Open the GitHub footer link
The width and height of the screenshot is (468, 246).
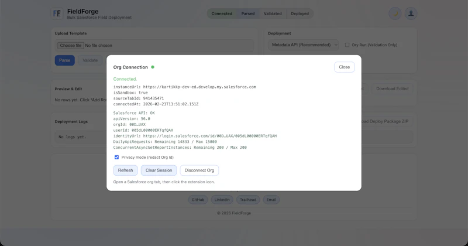point(198,200)
